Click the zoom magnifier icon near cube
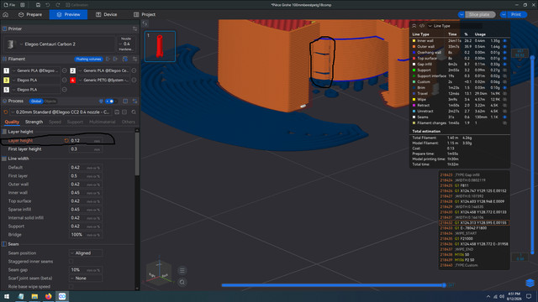Screen dimensions: 538x302 182,282
